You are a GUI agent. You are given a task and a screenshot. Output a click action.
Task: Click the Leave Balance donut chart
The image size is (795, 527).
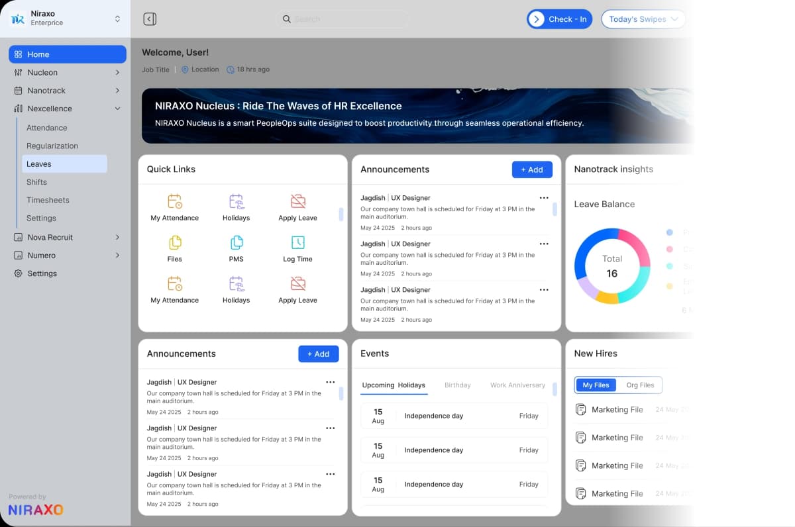[x=611, y=266]
